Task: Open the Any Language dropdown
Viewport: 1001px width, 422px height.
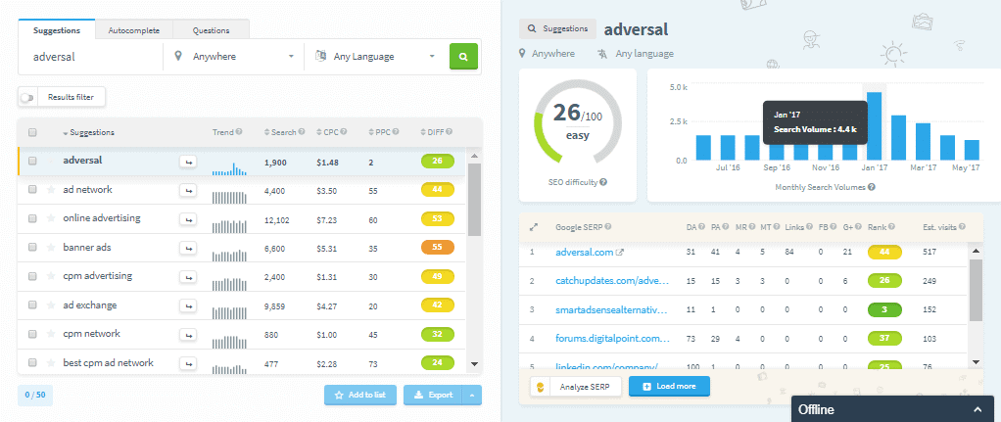Action: pyautogui.click(x=375, y=56)
